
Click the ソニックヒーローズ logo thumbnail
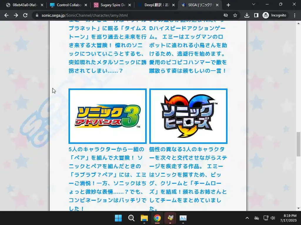[x=188, y=116]
